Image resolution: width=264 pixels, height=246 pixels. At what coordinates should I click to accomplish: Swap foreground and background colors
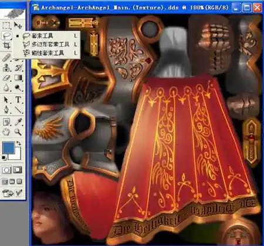click(19, 143)
